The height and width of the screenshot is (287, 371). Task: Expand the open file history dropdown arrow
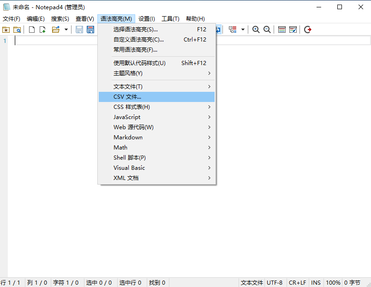[66, 30]
